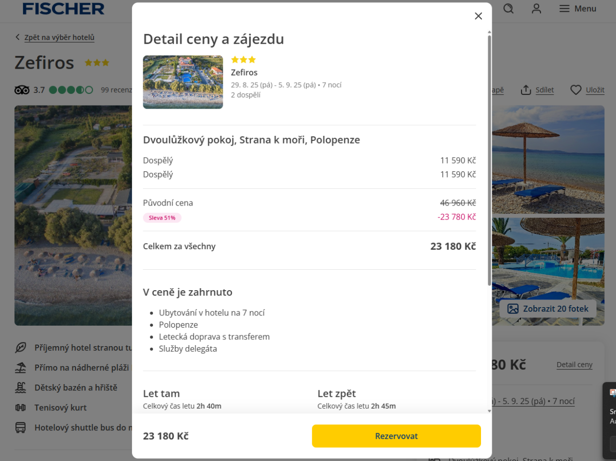
Task: Click the 99 recenzí reviews text
Action: [x=117, y=90]
